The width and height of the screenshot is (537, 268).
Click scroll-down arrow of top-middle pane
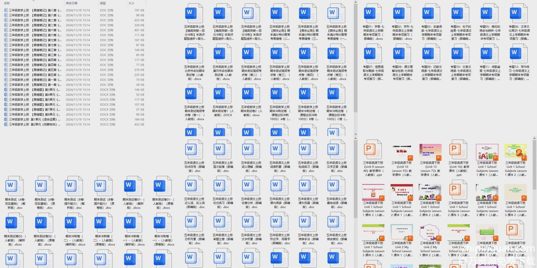click(x=355, y=134)
